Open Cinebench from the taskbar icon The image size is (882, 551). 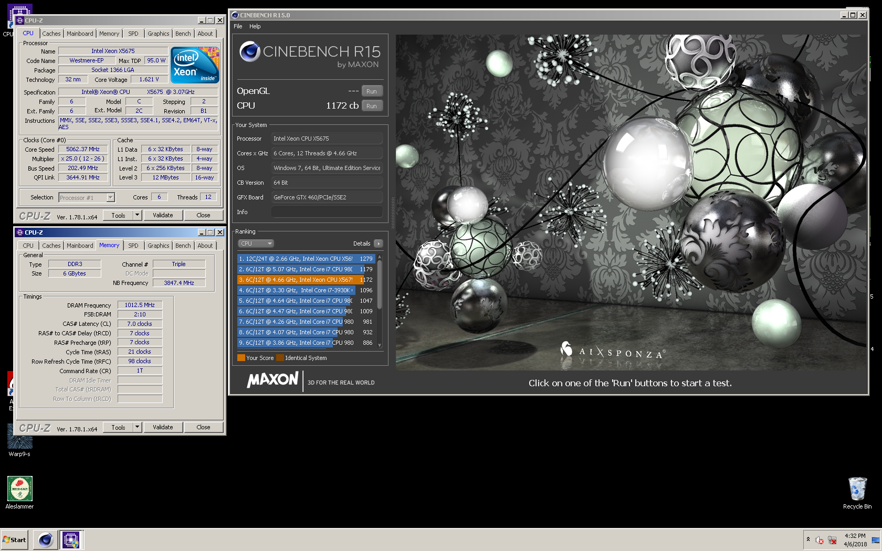click(x=46, y=539)
